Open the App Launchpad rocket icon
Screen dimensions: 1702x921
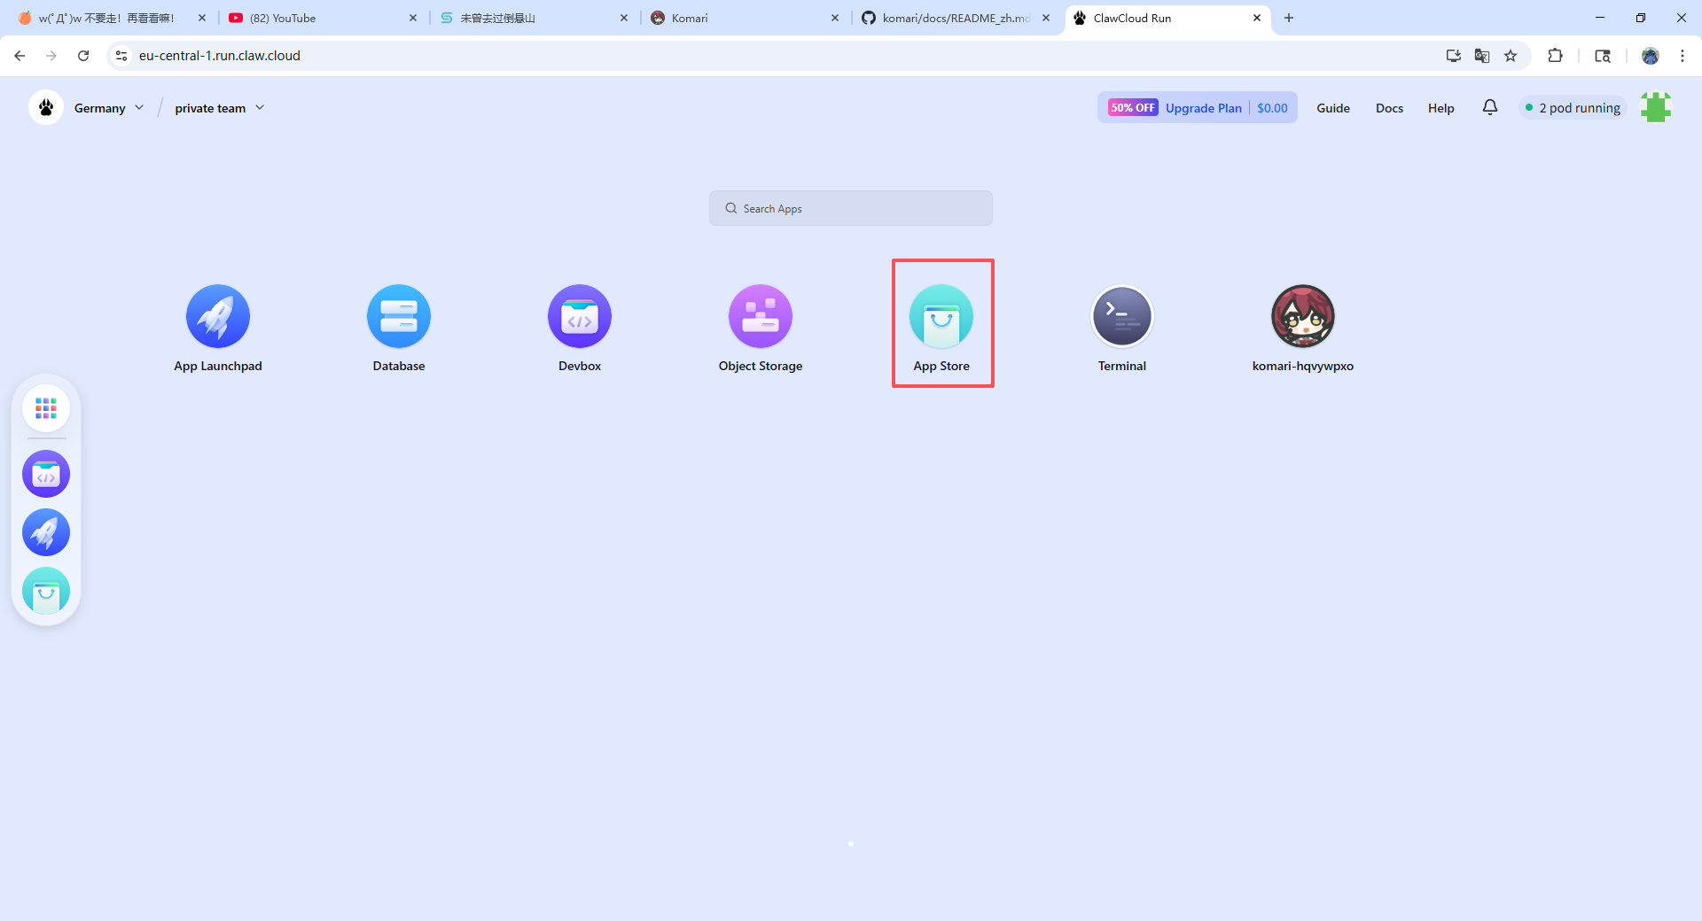click(218, 316)
